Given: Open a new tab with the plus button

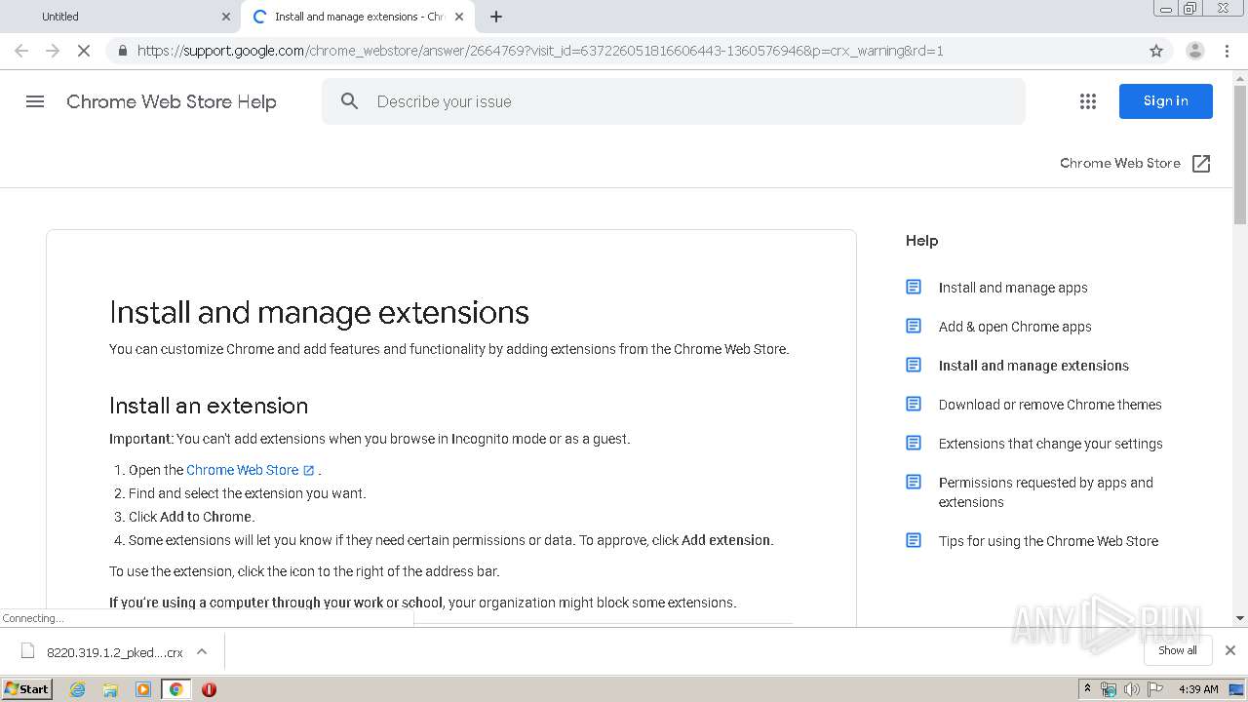Looking at the screenshot, I should pyautogui.click(x=496, y=17).
